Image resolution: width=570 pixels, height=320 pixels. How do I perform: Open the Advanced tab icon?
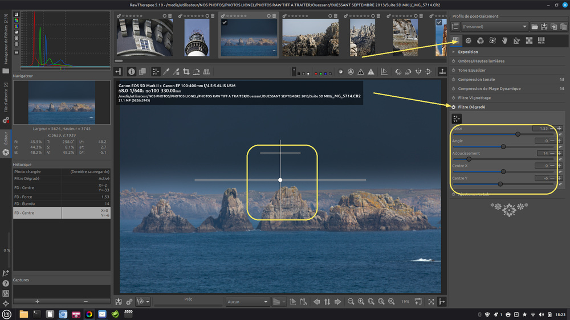coord(492,40)
